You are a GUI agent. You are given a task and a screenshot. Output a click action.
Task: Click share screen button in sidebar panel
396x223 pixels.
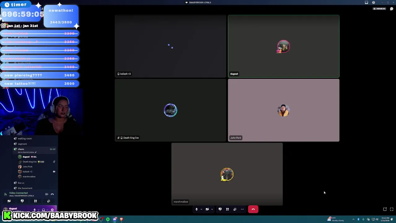point(22,201)
